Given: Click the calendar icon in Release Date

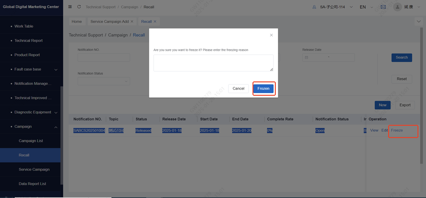Looking at the screenshot, I should click(x=306, y=58).
